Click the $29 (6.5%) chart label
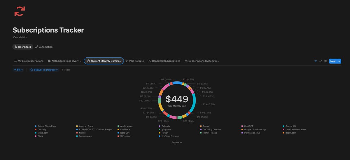The width and height of the screenshot is (350, 160). click(x=164, y=121)
